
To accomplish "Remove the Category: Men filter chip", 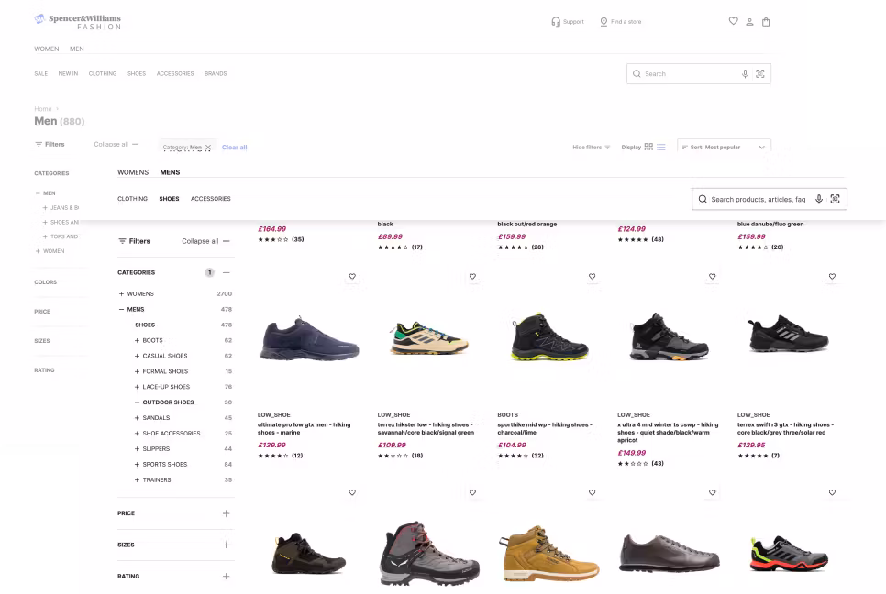I will [208, 148].
